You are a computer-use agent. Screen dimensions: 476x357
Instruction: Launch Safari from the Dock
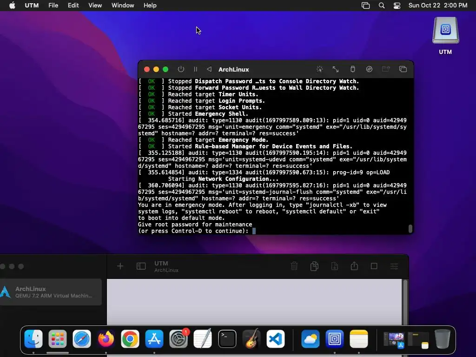82,339
